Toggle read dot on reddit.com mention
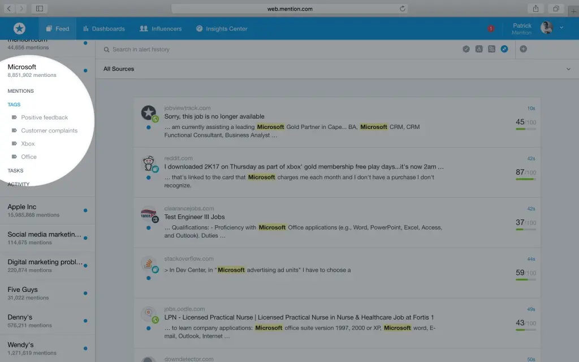Viewport: 579px width, 362px height. pyautogui.click(x=148, y=178)
